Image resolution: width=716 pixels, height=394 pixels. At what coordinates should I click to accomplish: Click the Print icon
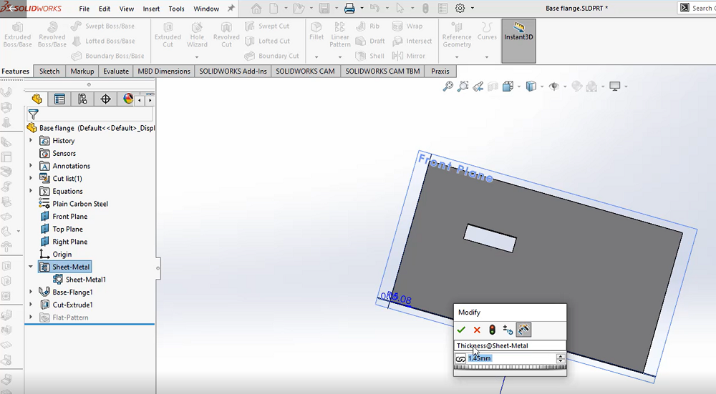(349, 8)
